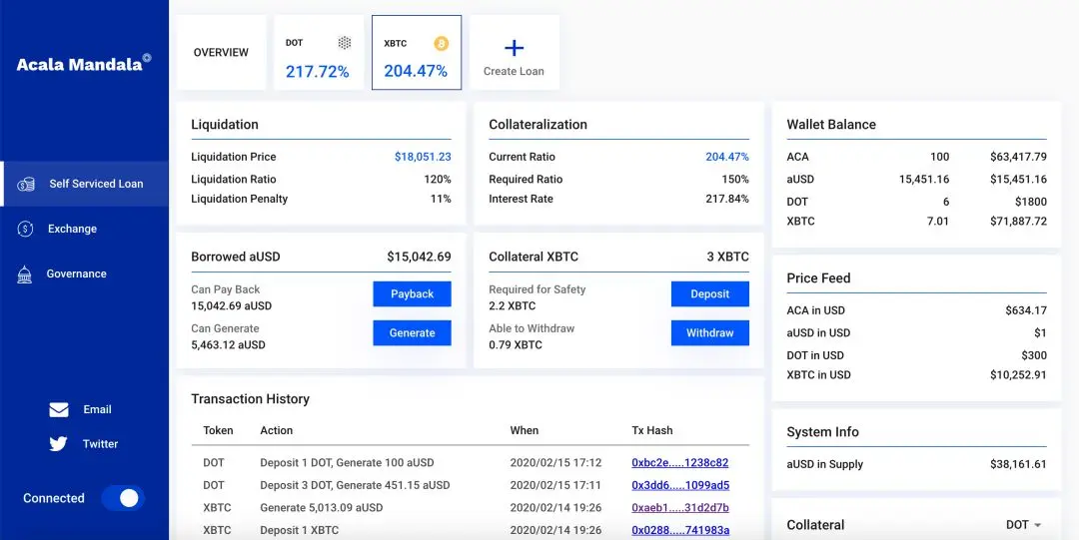Click the Can Generate 5,463.12 aUSD value
Viewport: 1079px width, 540px height.
(228, 344)
